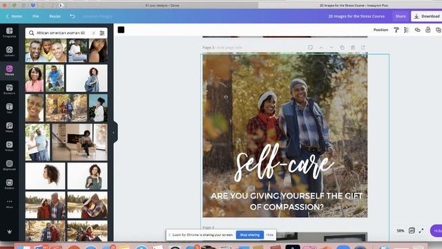Select the 'ARE YOU GIVING YOURSELF' heading text
442x249 pixels.
point(287,201)
